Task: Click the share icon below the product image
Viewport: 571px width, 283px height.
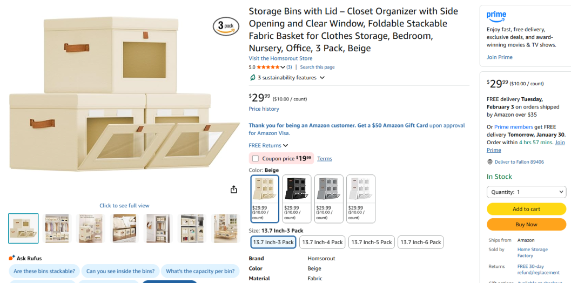Action: click(234, 190)
